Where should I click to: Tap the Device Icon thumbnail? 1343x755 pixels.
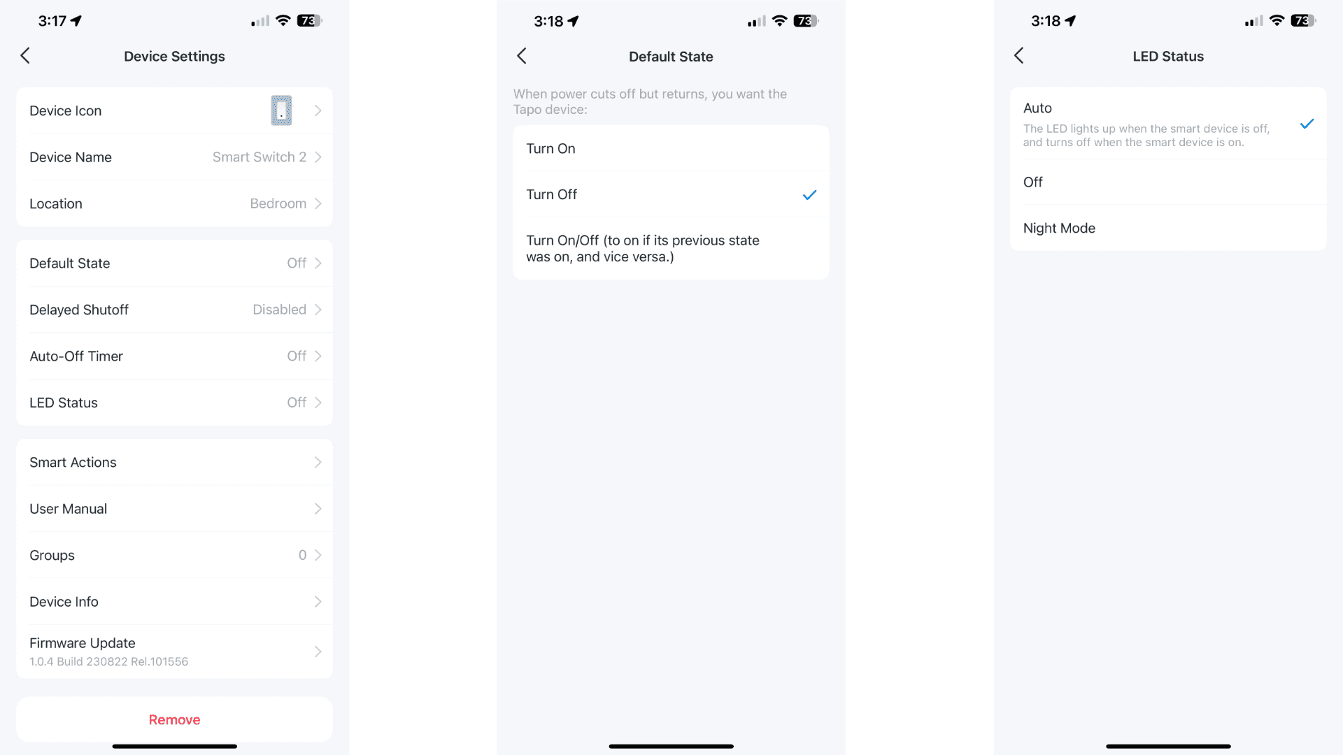[281, 110]
